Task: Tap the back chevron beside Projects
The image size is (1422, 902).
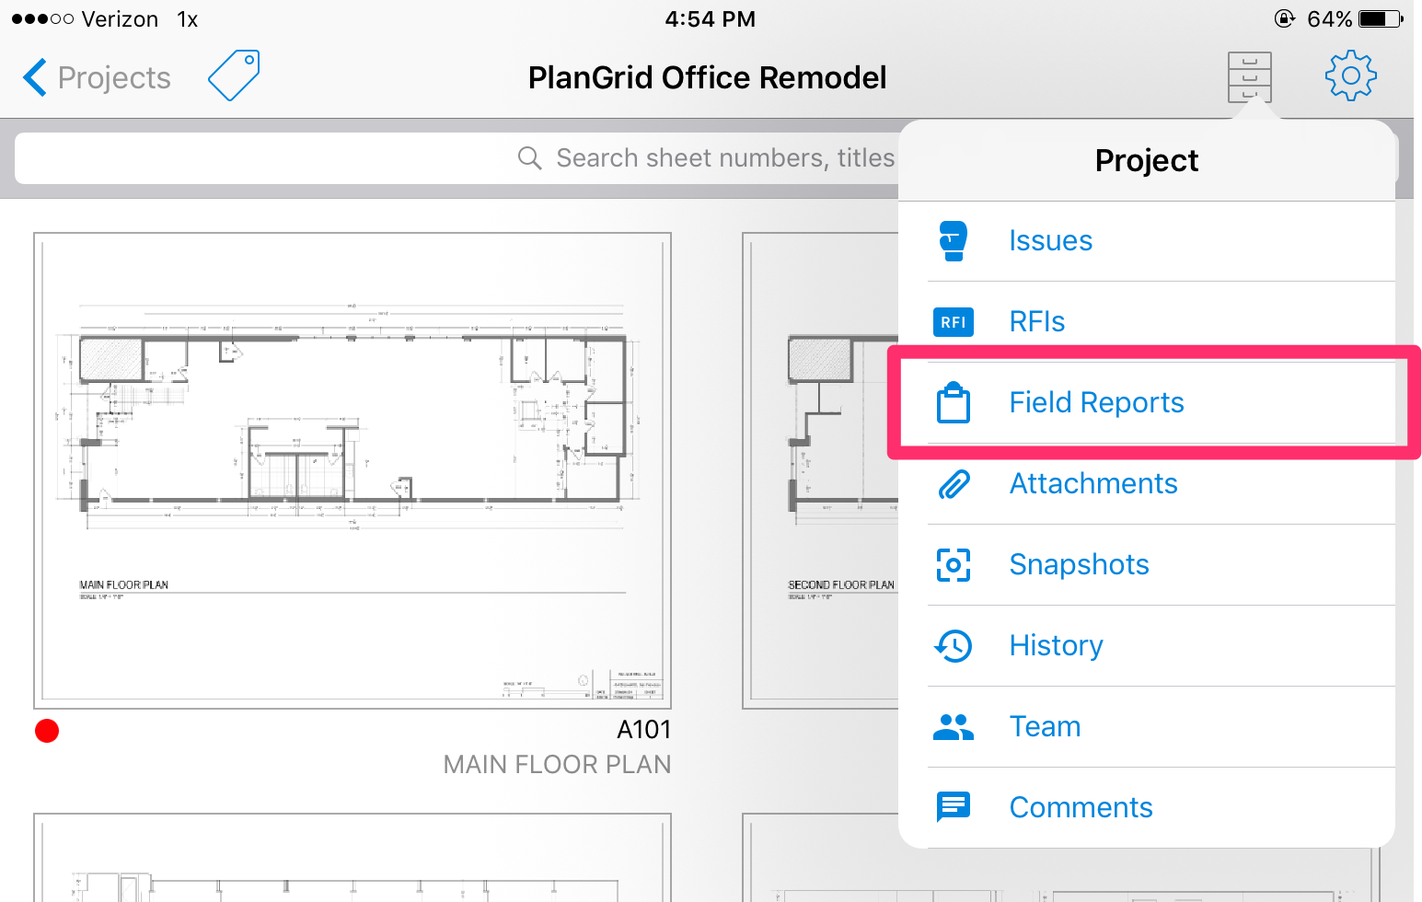Action: pos(35,77)
